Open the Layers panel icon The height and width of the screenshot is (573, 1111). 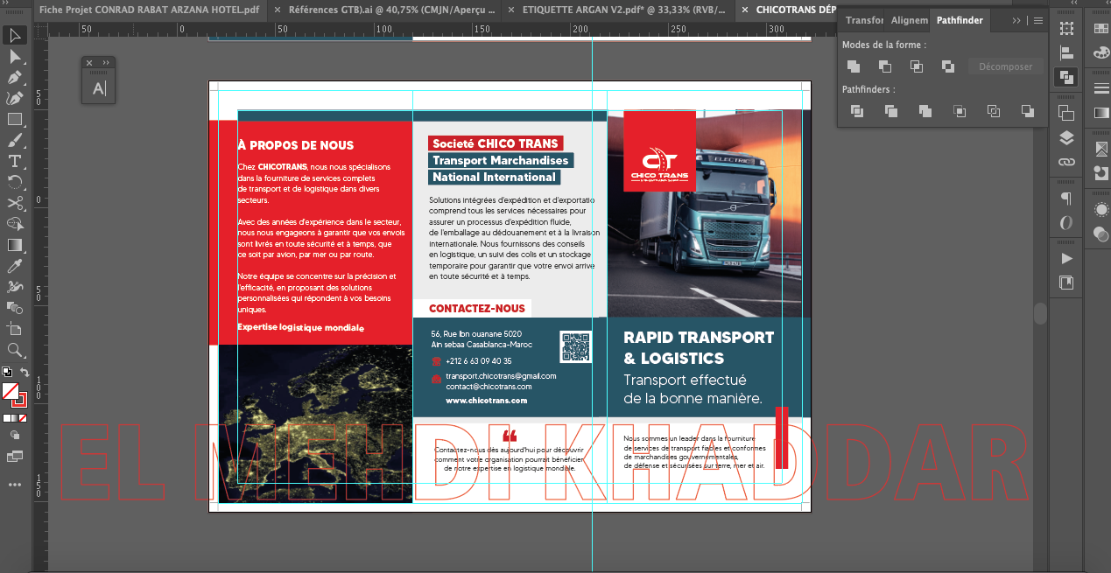click(x=1065, y=137)
